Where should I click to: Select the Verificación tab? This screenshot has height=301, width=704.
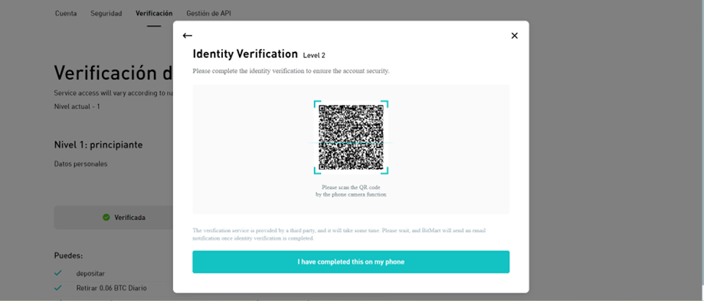point(154,14)
